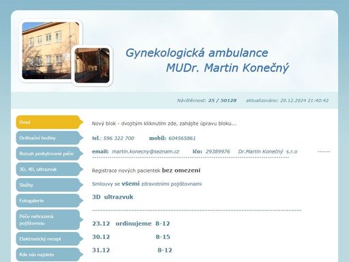Go to Elektronický recept page
This screenshot has height=262, width=349.
click(x=49, y=239)
